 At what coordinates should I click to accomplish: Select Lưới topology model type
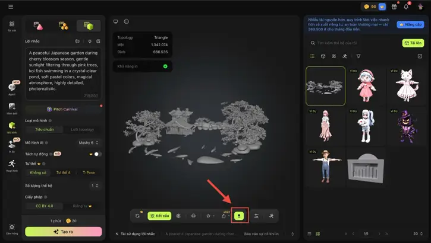82,129
